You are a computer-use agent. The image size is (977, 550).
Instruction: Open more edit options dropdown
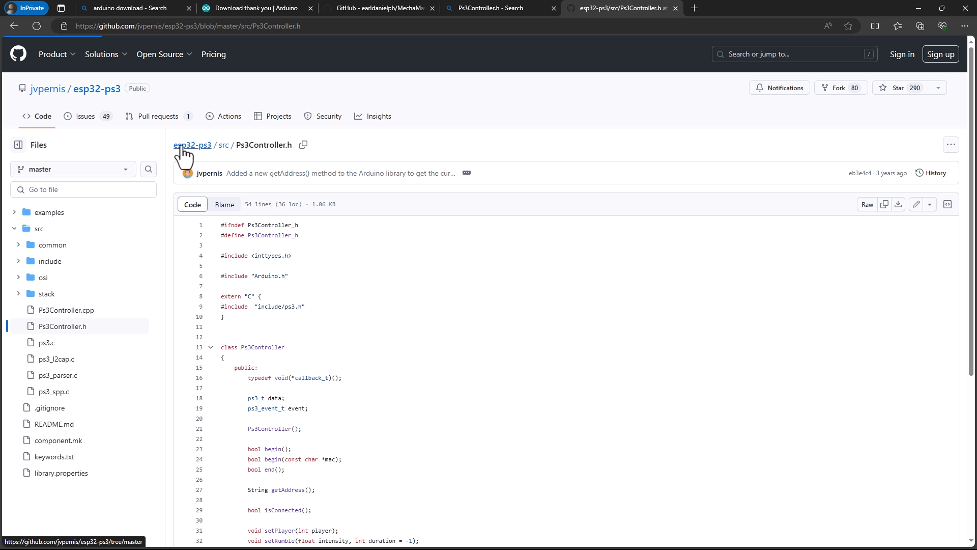click(x=930, y=205)
